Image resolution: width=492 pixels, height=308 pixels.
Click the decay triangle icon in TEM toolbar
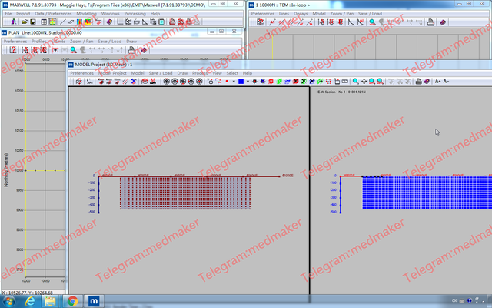[351, 22]
